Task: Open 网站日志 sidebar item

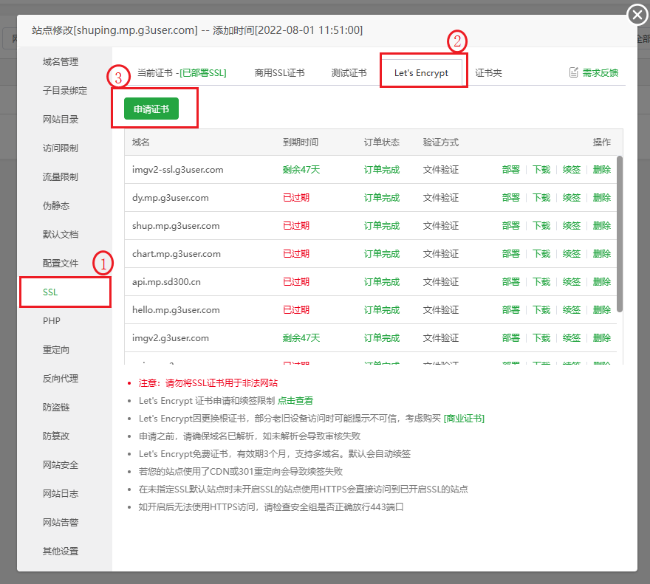Action: (61, 494)
